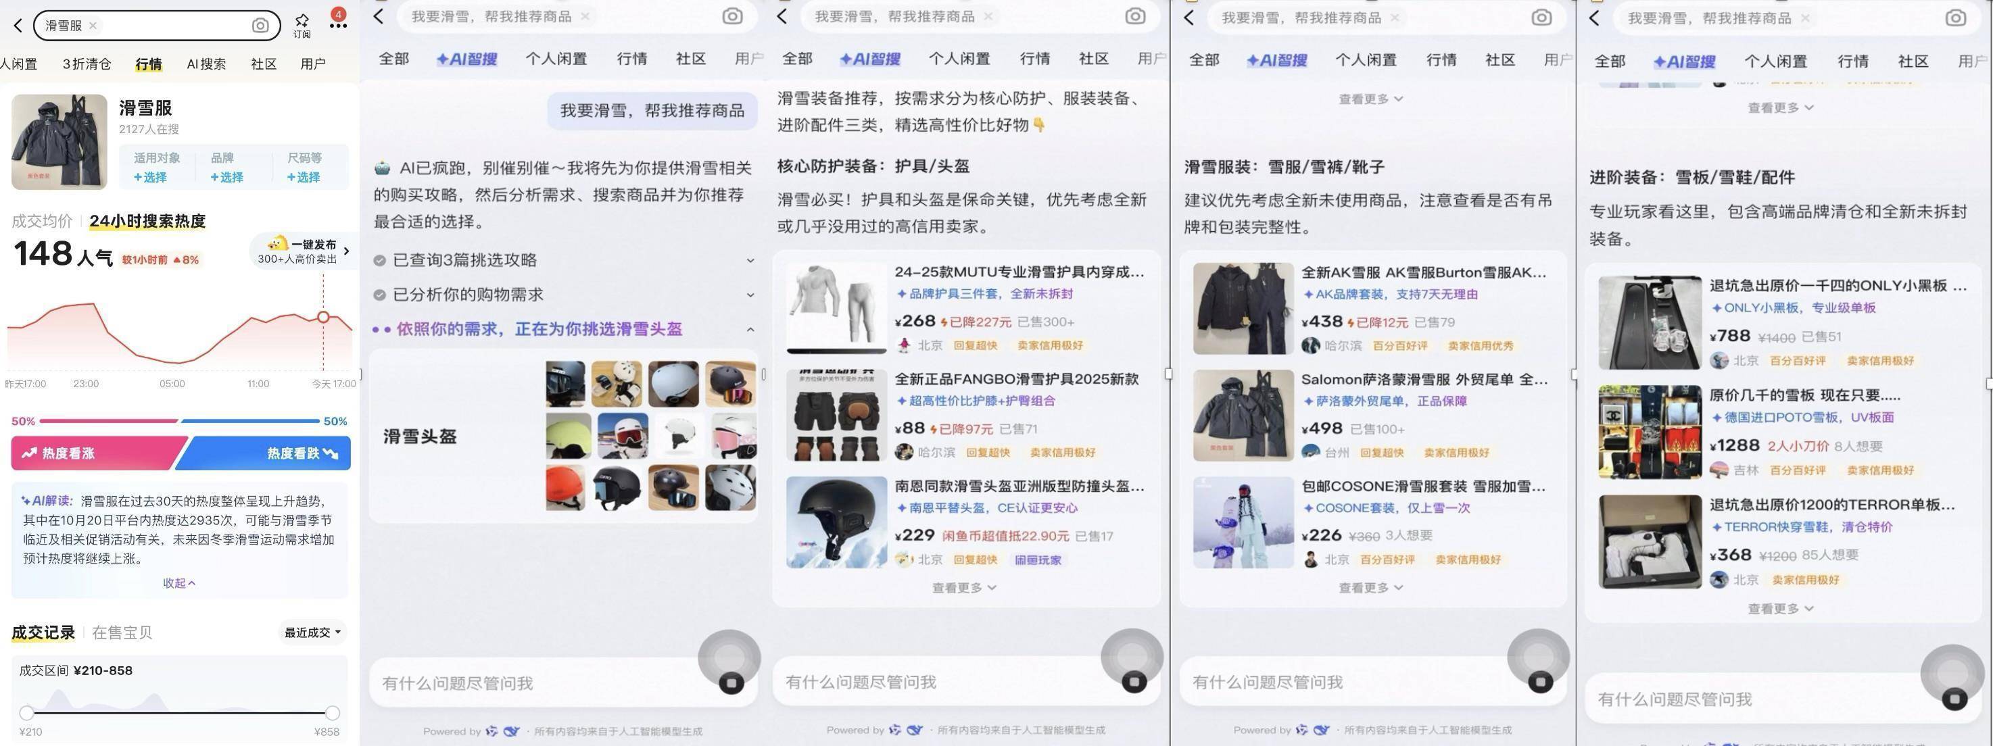The image size is (1993, 746).
Task: Open the 在售宝贝 tab
Action: point(122,632)
